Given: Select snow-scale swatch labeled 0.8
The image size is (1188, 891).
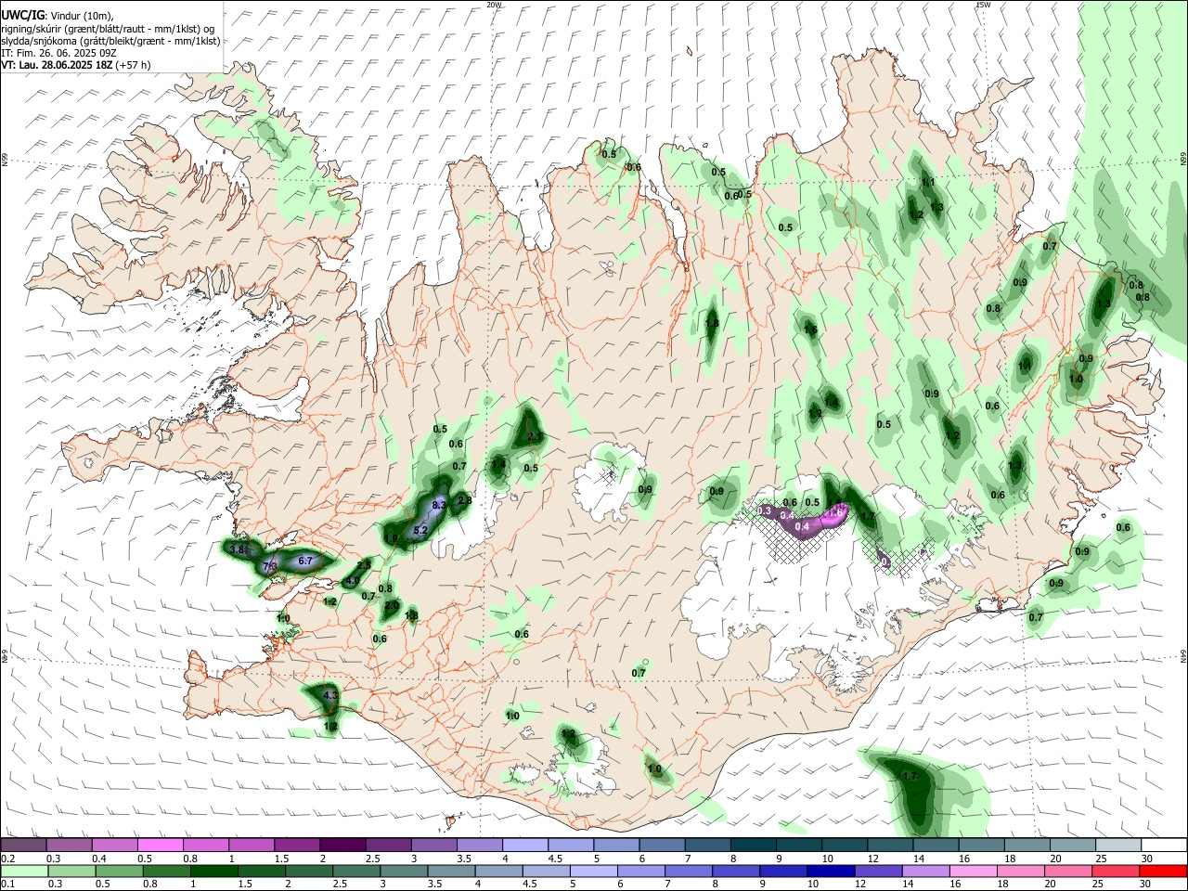Looking at the screenshot, I should 205,846.
